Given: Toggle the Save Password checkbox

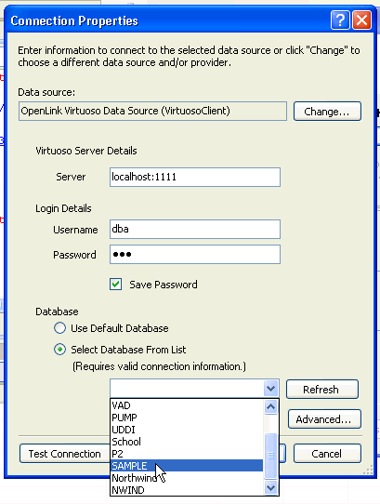Looking at the screenshot, I should click(115, 285).
